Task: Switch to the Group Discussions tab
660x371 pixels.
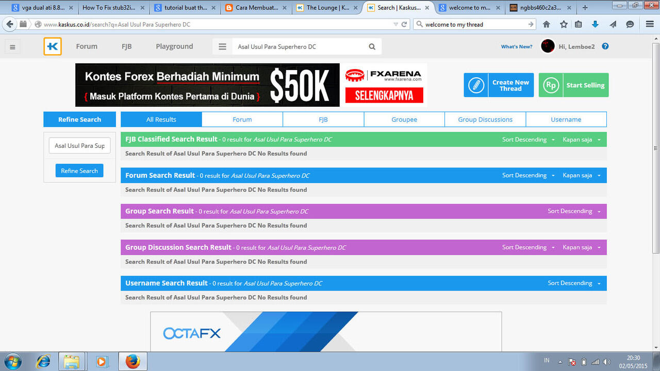Action: [x=485, y=120]
